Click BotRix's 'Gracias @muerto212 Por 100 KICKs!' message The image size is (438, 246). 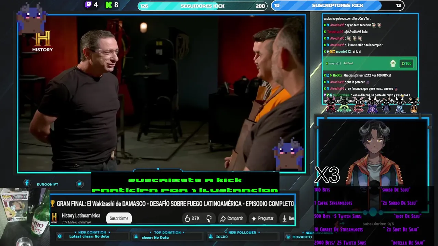pyautogui.click(x=367, y=75)
